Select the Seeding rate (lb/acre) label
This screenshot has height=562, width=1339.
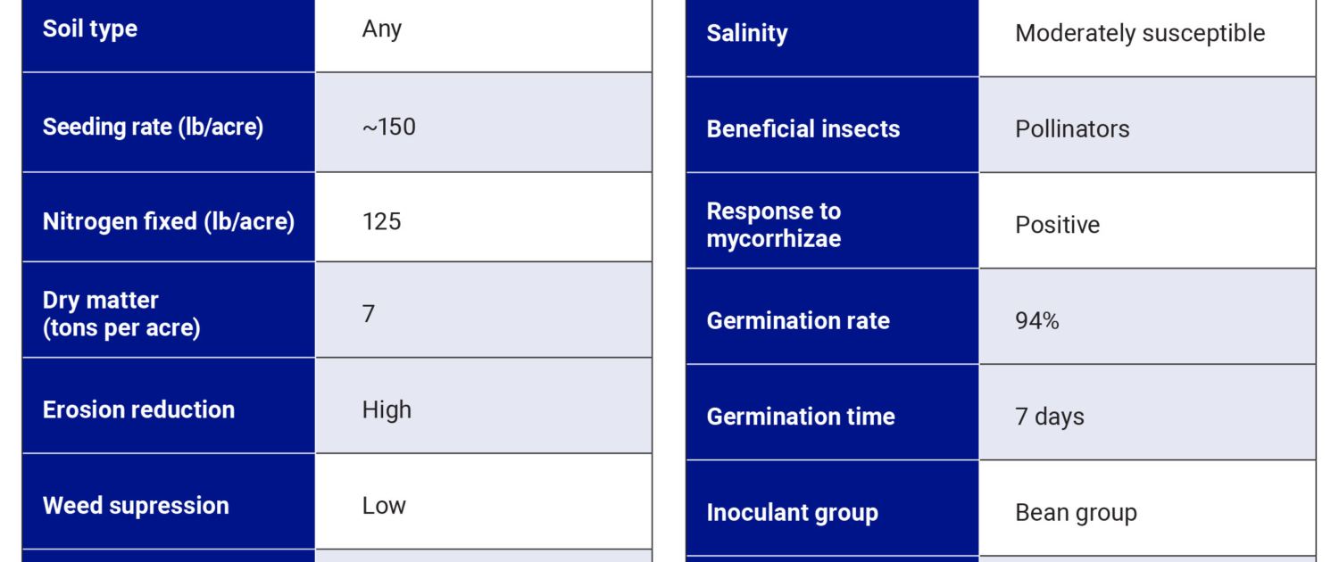tap(153, 127)
